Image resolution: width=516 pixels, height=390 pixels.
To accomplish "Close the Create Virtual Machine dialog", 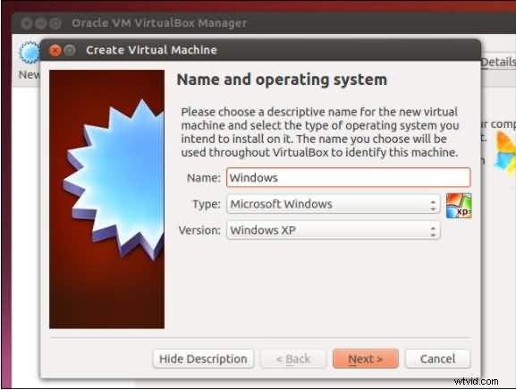I will click(x=55, y=50).
